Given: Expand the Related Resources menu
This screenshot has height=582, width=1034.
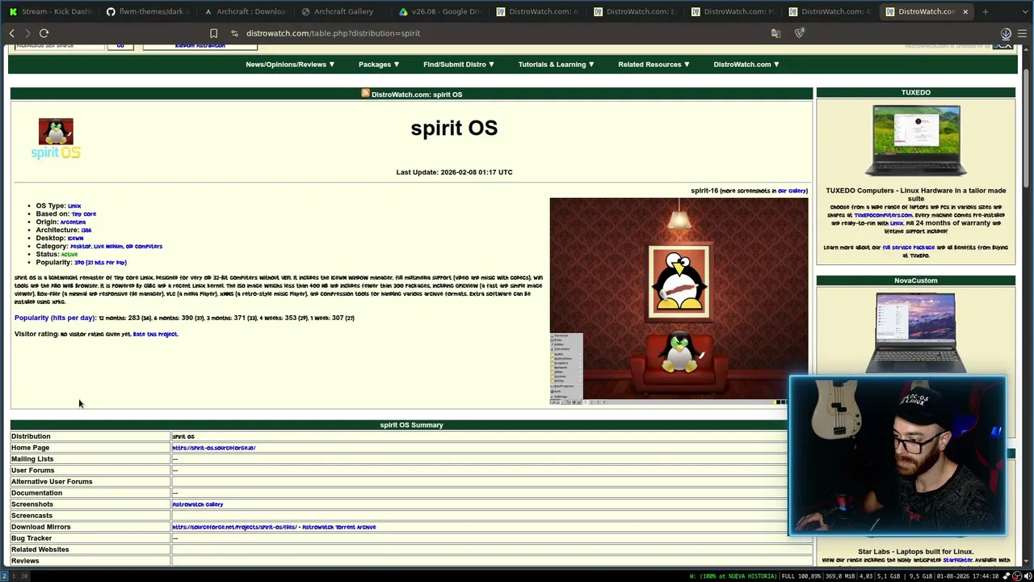Looking at the screenshot, I should click(654, 65).
